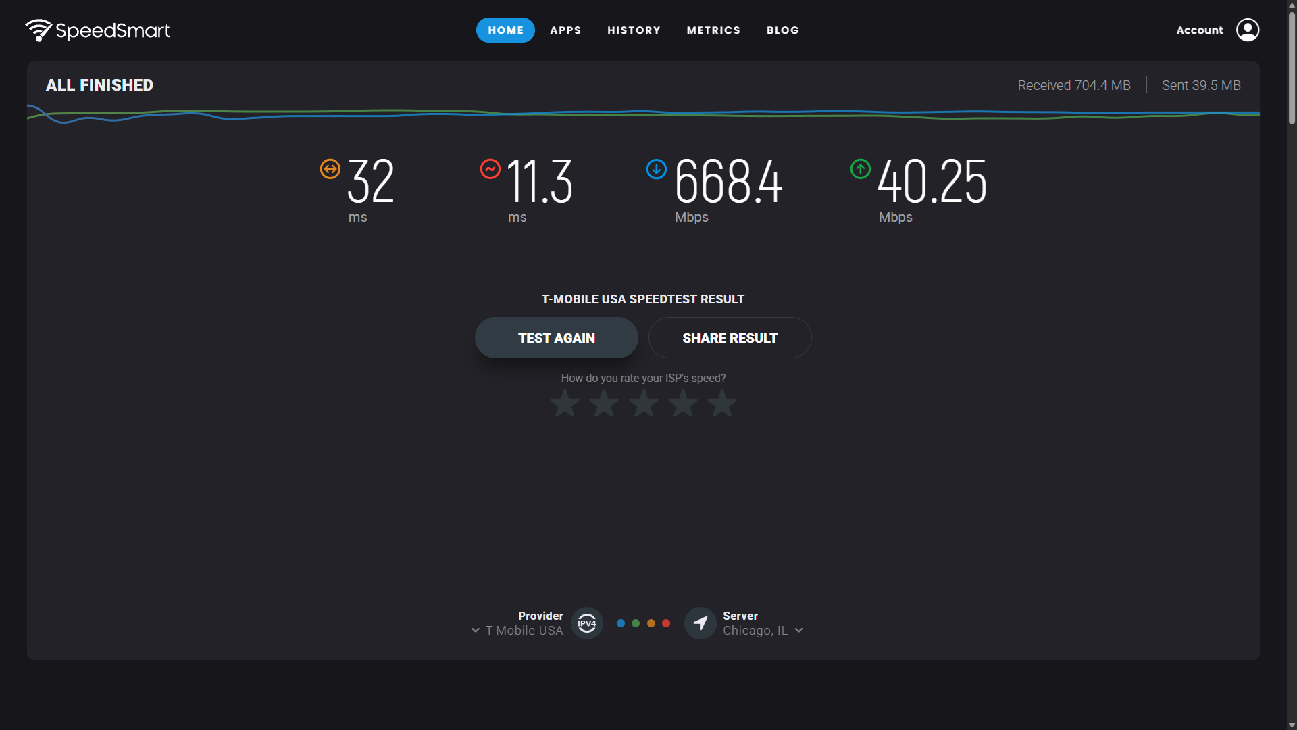Click the blue download speed icon
The width and height of the screenshot is (1297, 730).
(x=656, y=169)
